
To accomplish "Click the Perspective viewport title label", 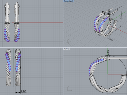I will click(x=68, y=1).
